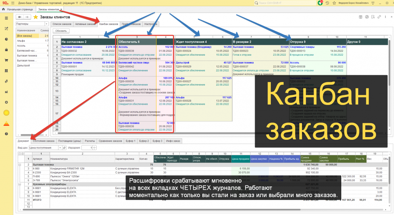This screenshot has width=394, height=215.
Task: Click grouping level 1 button in table corner
Action: coord(20,154)
